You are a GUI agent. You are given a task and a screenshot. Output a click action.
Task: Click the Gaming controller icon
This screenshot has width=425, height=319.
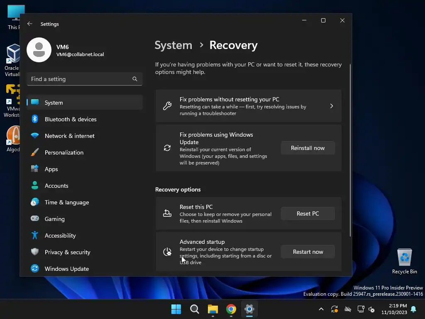[x=35, y=218]
